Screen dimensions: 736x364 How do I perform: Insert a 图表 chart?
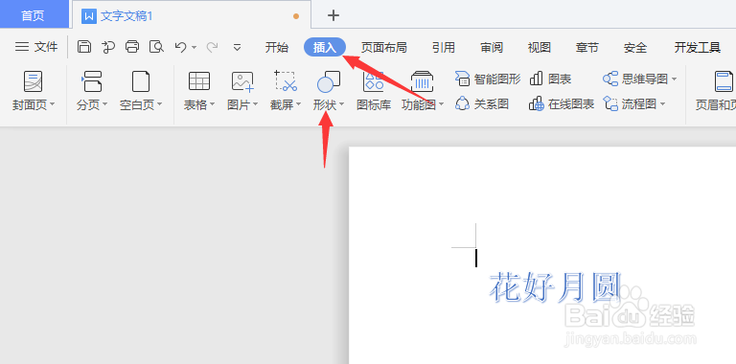click(550, 79)
